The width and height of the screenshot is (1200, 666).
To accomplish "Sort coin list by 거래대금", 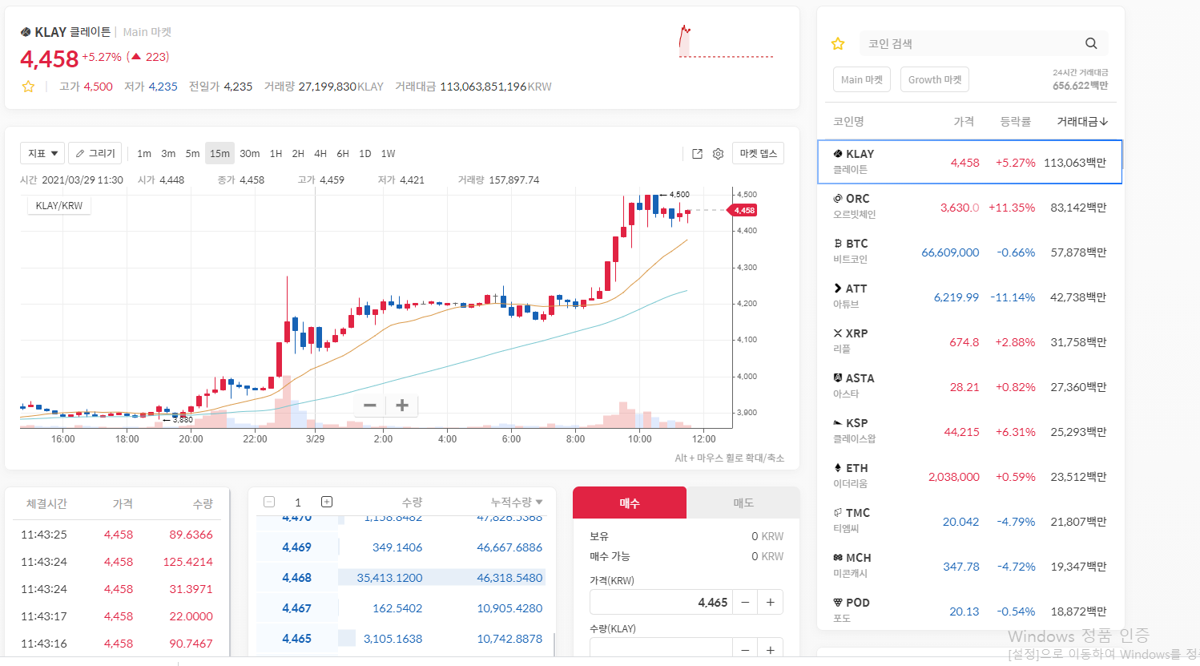I will [1082, 122].
